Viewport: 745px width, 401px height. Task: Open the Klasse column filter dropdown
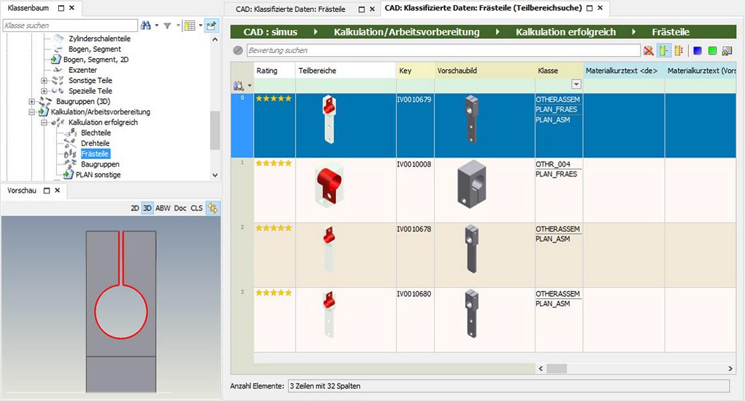click(576, 84)
